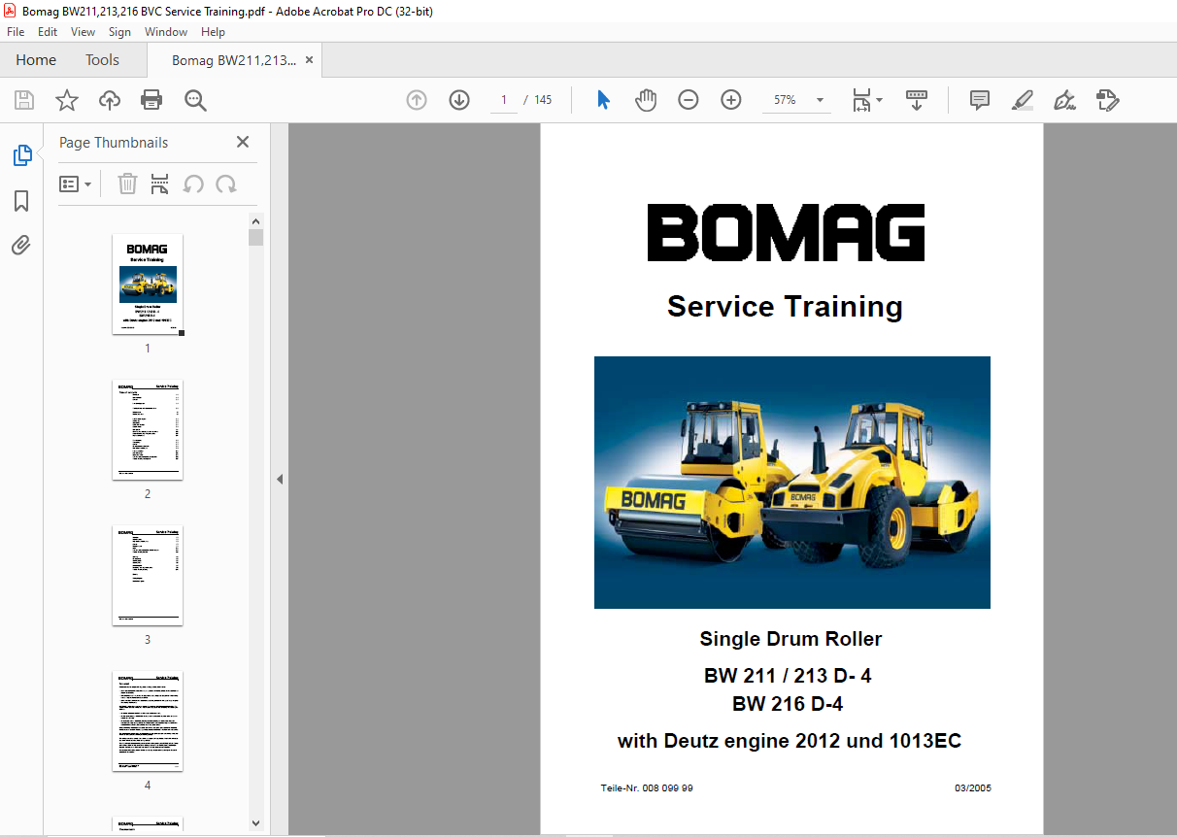Click thumbnails scrollbar down arrow
This screenshot has width=1177, height=837.
[255, 823]
